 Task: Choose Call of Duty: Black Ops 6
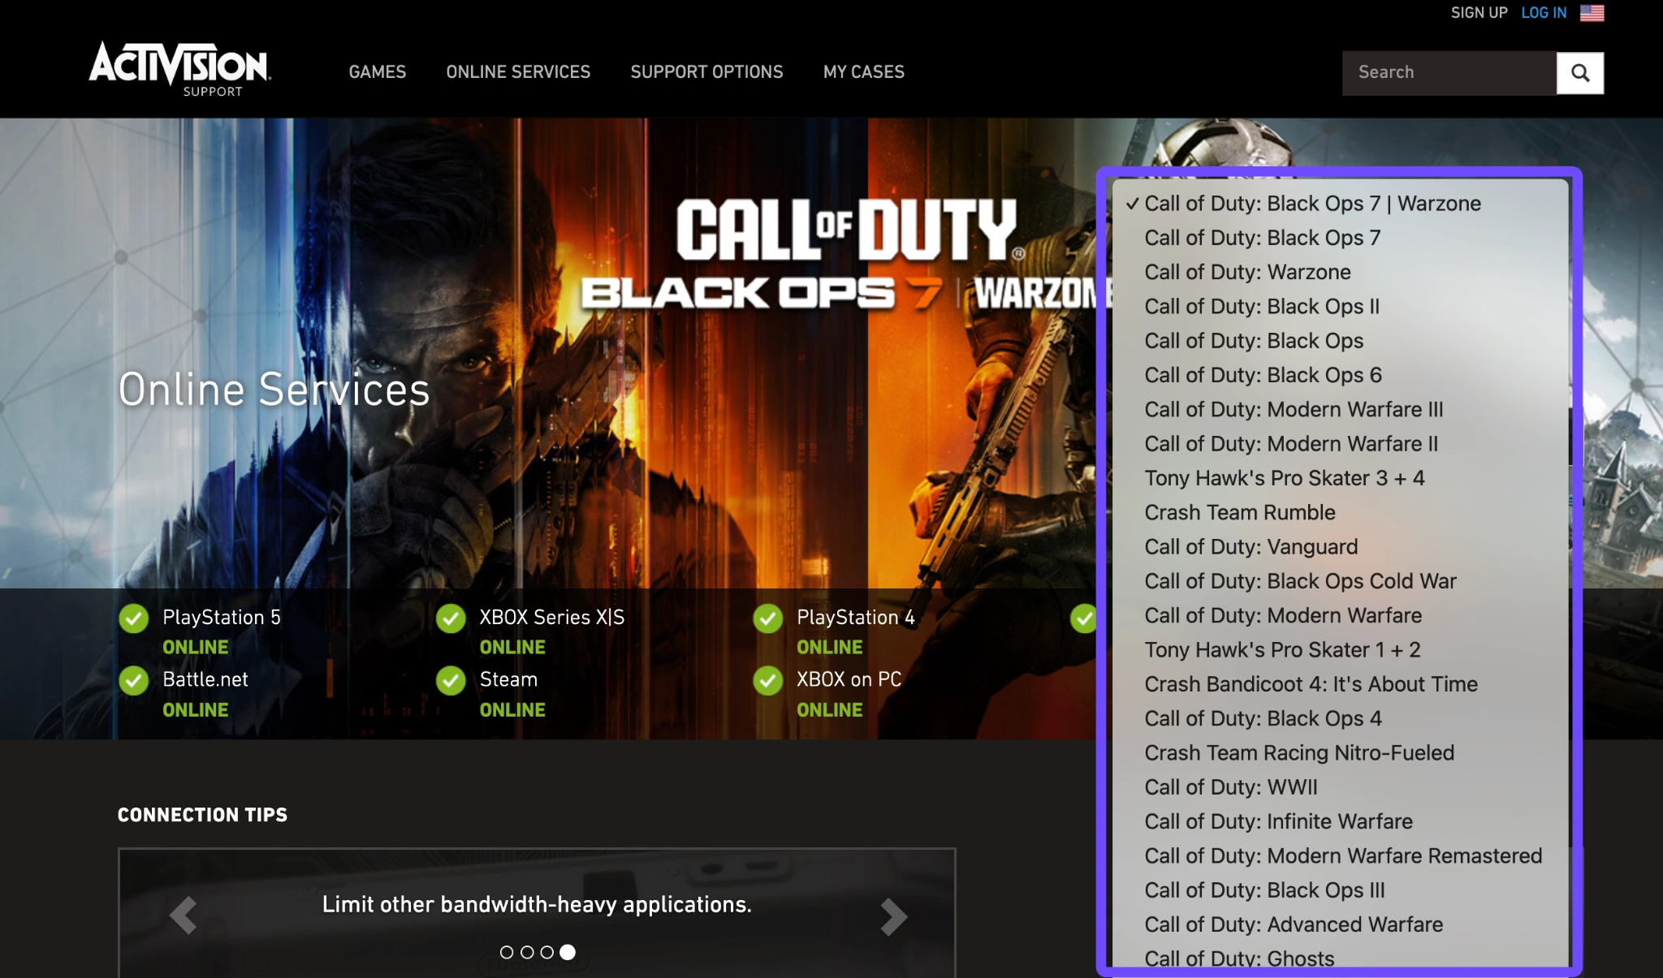(1341, 375)
